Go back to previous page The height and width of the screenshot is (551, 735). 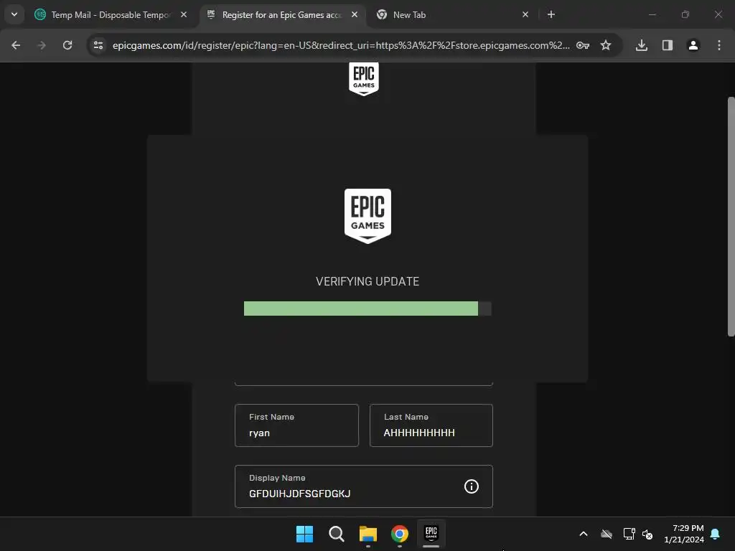click(16, 45)
